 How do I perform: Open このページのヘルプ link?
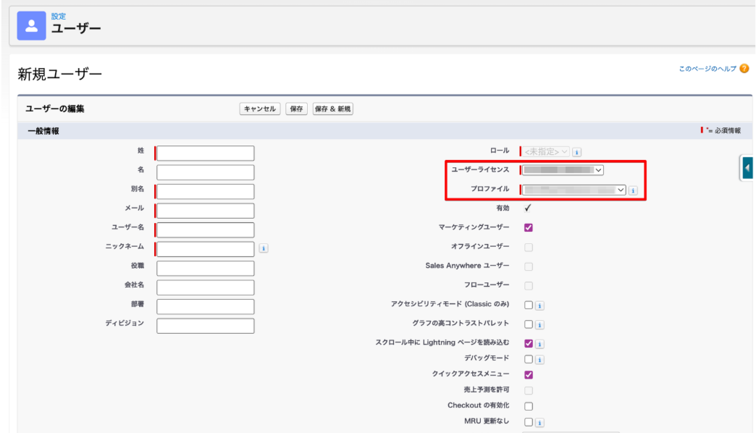point(707,69)
